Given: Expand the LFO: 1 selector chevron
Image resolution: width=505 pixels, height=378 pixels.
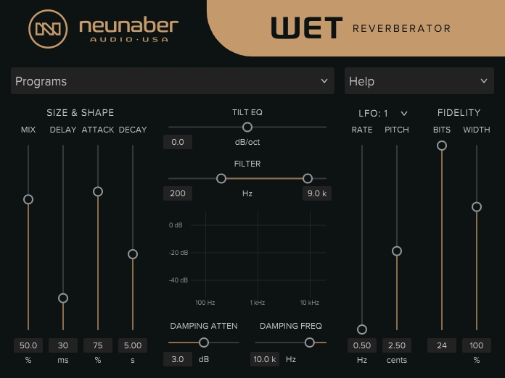Looking at the screenshot, I should tap(404, 114).
